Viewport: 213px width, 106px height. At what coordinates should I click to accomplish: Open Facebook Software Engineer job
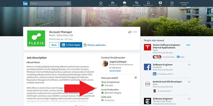tap(163, 65)
